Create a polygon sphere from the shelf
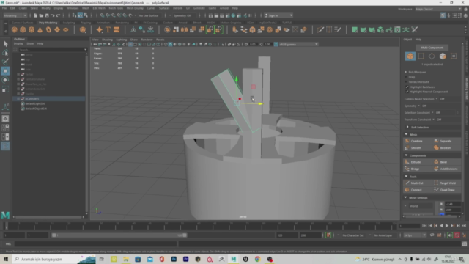The height and width of the screenshot is (264, 469). 15,29
